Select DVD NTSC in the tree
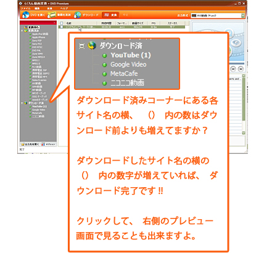 (x=37, y=47)
